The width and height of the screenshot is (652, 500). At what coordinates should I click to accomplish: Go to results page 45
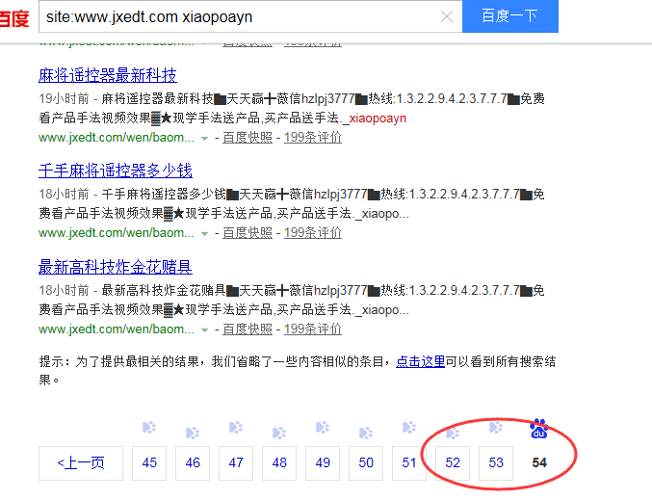tap(149, 463)
